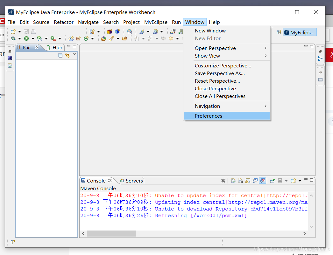Choose Close All Perspectives
The height and width of the screenshot is (255, 333).
point(227,96)
